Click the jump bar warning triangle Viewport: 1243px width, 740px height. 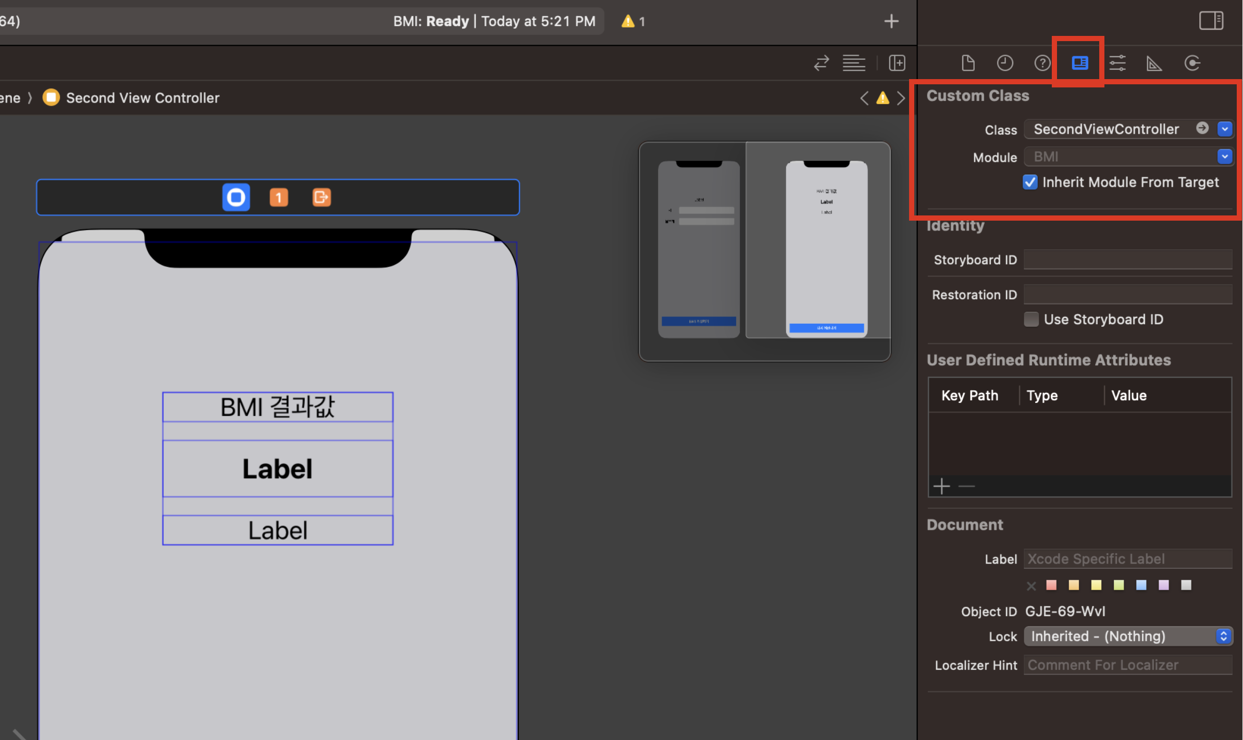point(882,98)
